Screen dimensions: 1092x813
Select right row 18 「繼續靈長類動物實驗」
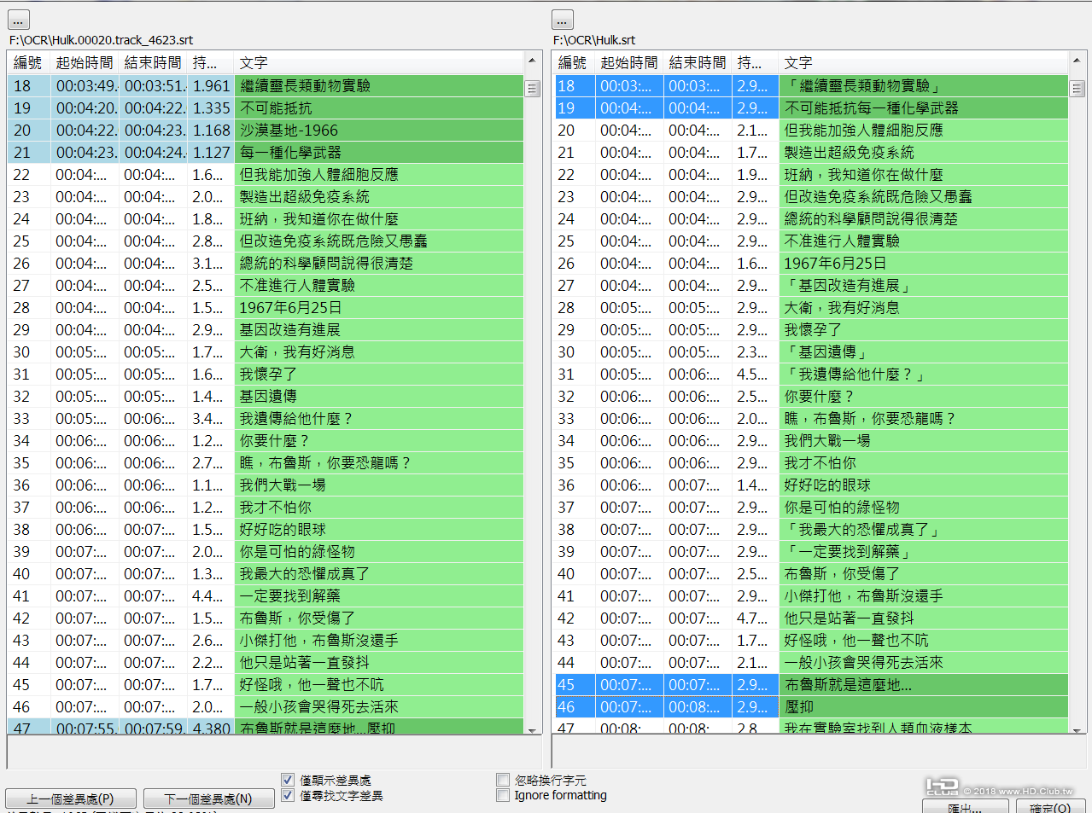click(x=810, y=85)
